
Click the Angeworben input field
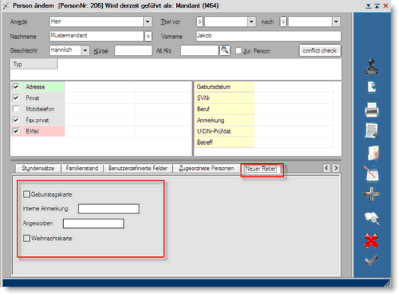[x=94, y=223]
